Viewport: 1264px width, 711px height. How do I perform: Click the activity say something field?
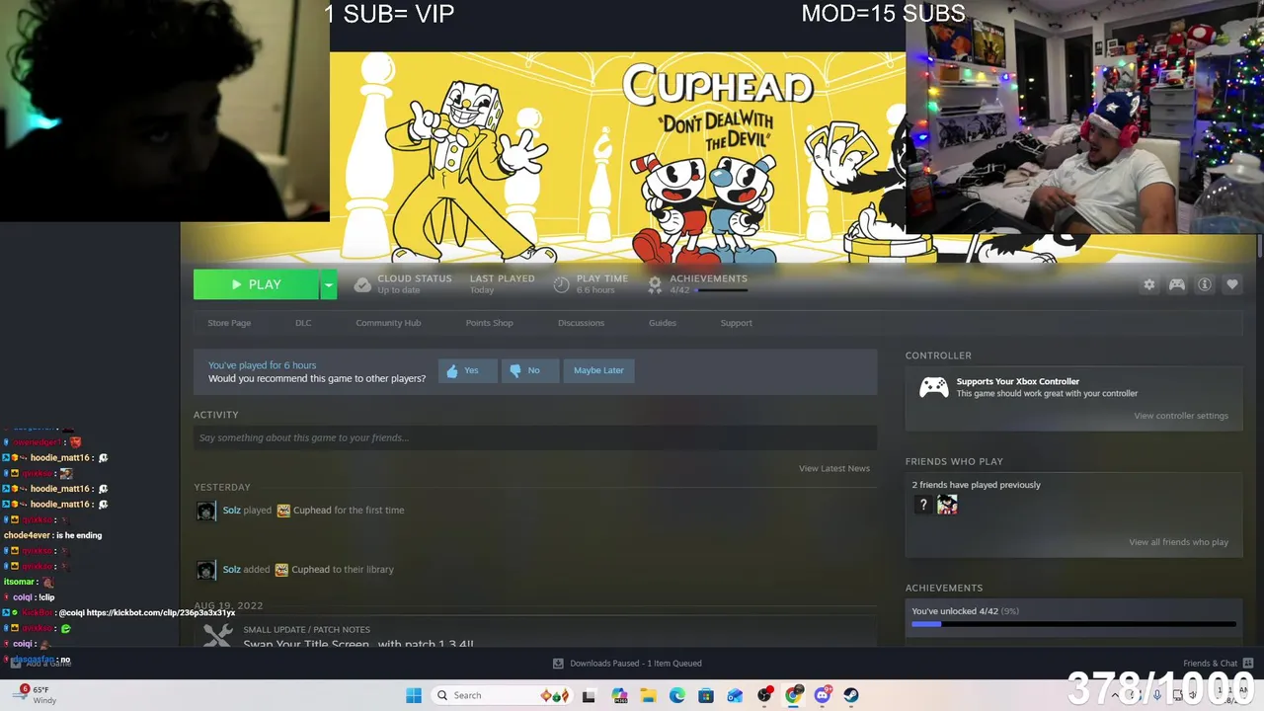coord(535,437)
